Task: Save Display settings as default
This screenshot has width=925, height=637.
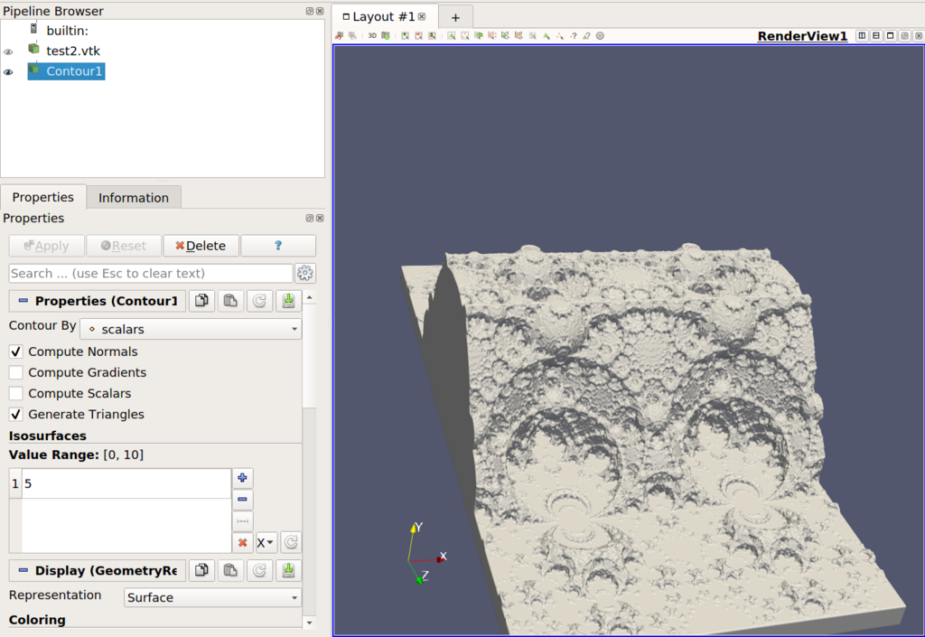Action: click(288, 570)
